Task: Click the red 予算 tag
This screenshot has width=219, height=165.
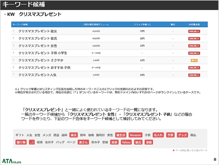Action: [x=170, y=135]
